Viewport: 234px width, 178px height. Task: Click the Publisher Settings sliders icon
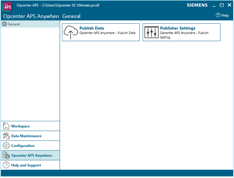[x=151, y=32]
